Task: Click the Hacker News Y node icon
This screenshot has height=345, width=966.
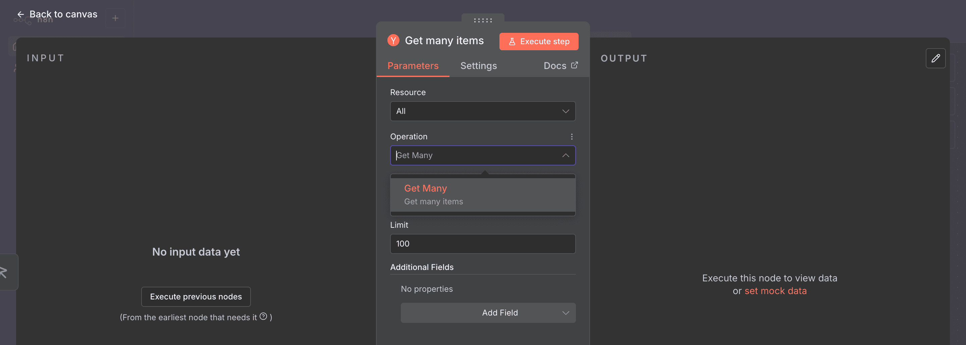Action: pos(393,41)
